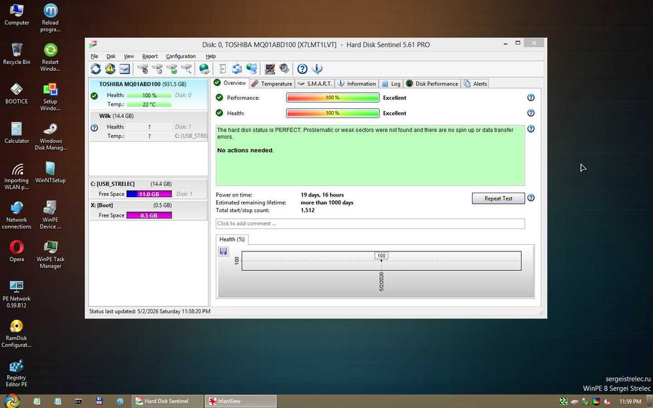
Task: Click the speaker sound toolbar icon
Action: [x=284, y=69]
